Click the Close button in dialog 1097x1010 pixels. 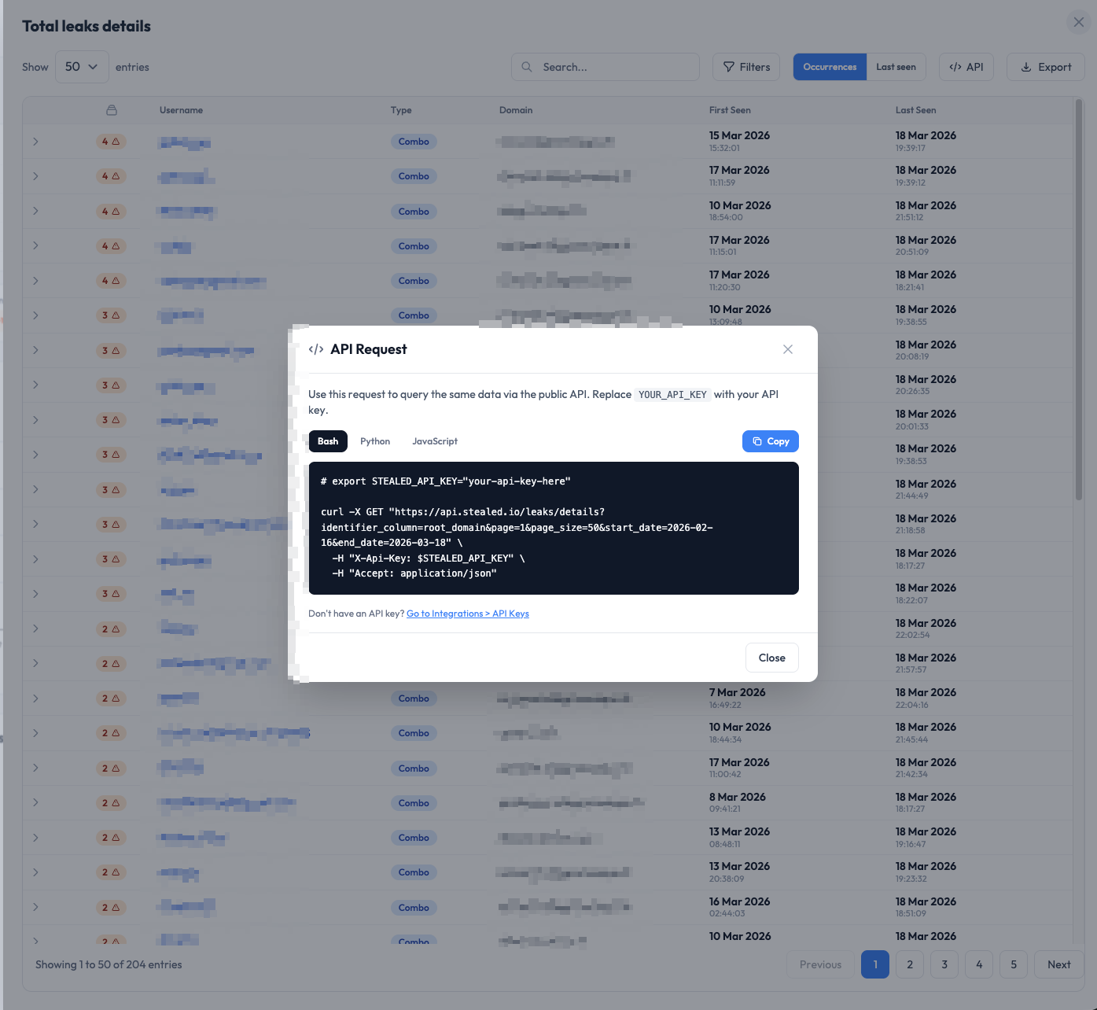click(x=771, y=658)
